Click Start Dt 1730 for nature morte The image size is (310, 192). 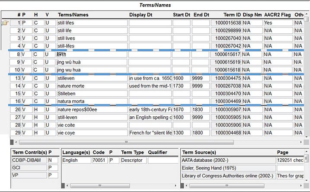(x=182, y=86)
